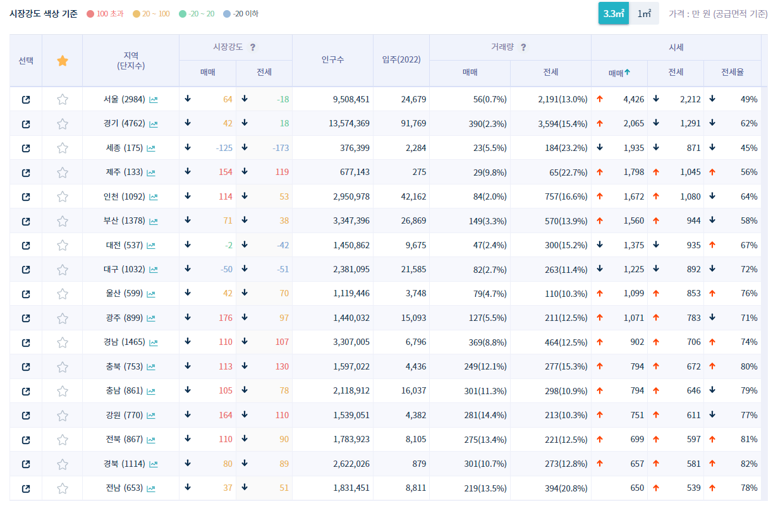
Task: Toggle favorite star for 서울 row
Action: pos(63,99)
